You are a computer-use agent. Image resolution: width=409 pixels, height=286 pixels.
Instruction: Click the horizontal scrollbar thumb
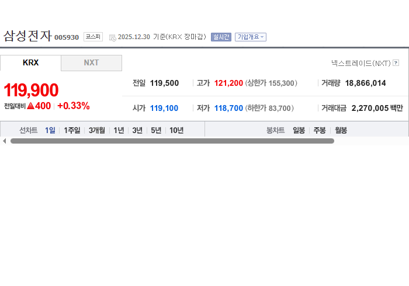(x=172, y=141)
